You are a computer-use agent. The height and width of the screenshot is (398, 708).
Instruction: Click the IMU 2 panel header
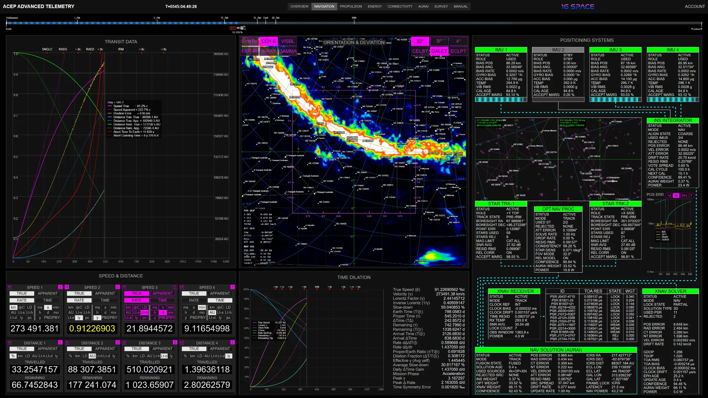click(x=558, y=50)
